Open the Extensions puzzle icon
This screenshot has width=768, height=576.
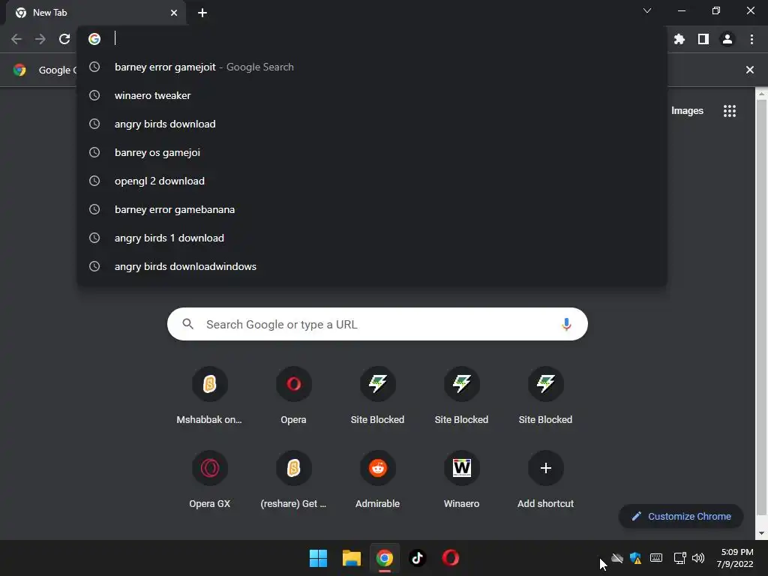click(x=679, y=39)
